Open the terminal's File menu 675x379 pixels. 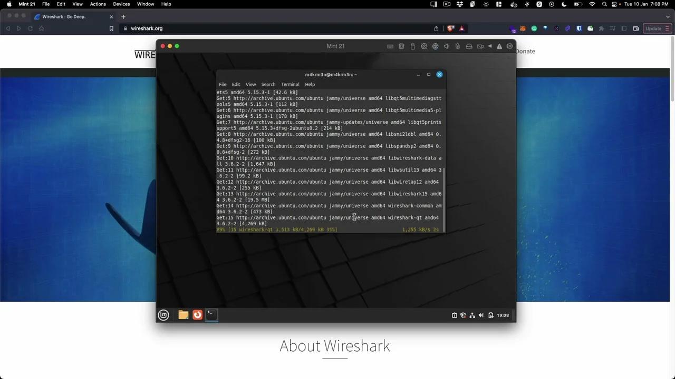(x=223, y=84)
